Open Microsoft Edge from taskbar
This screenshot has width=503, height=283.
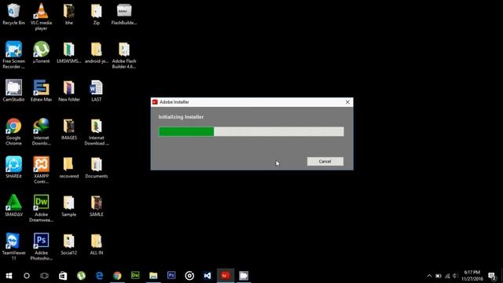pyautogui.click(x=99, y=276)
